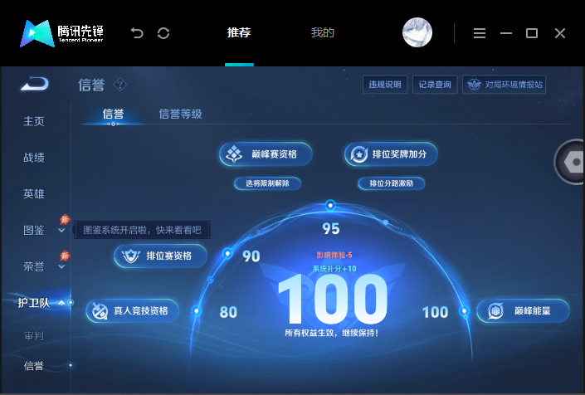Click the 所有权益生效,继续保持! text

(332, 333)
